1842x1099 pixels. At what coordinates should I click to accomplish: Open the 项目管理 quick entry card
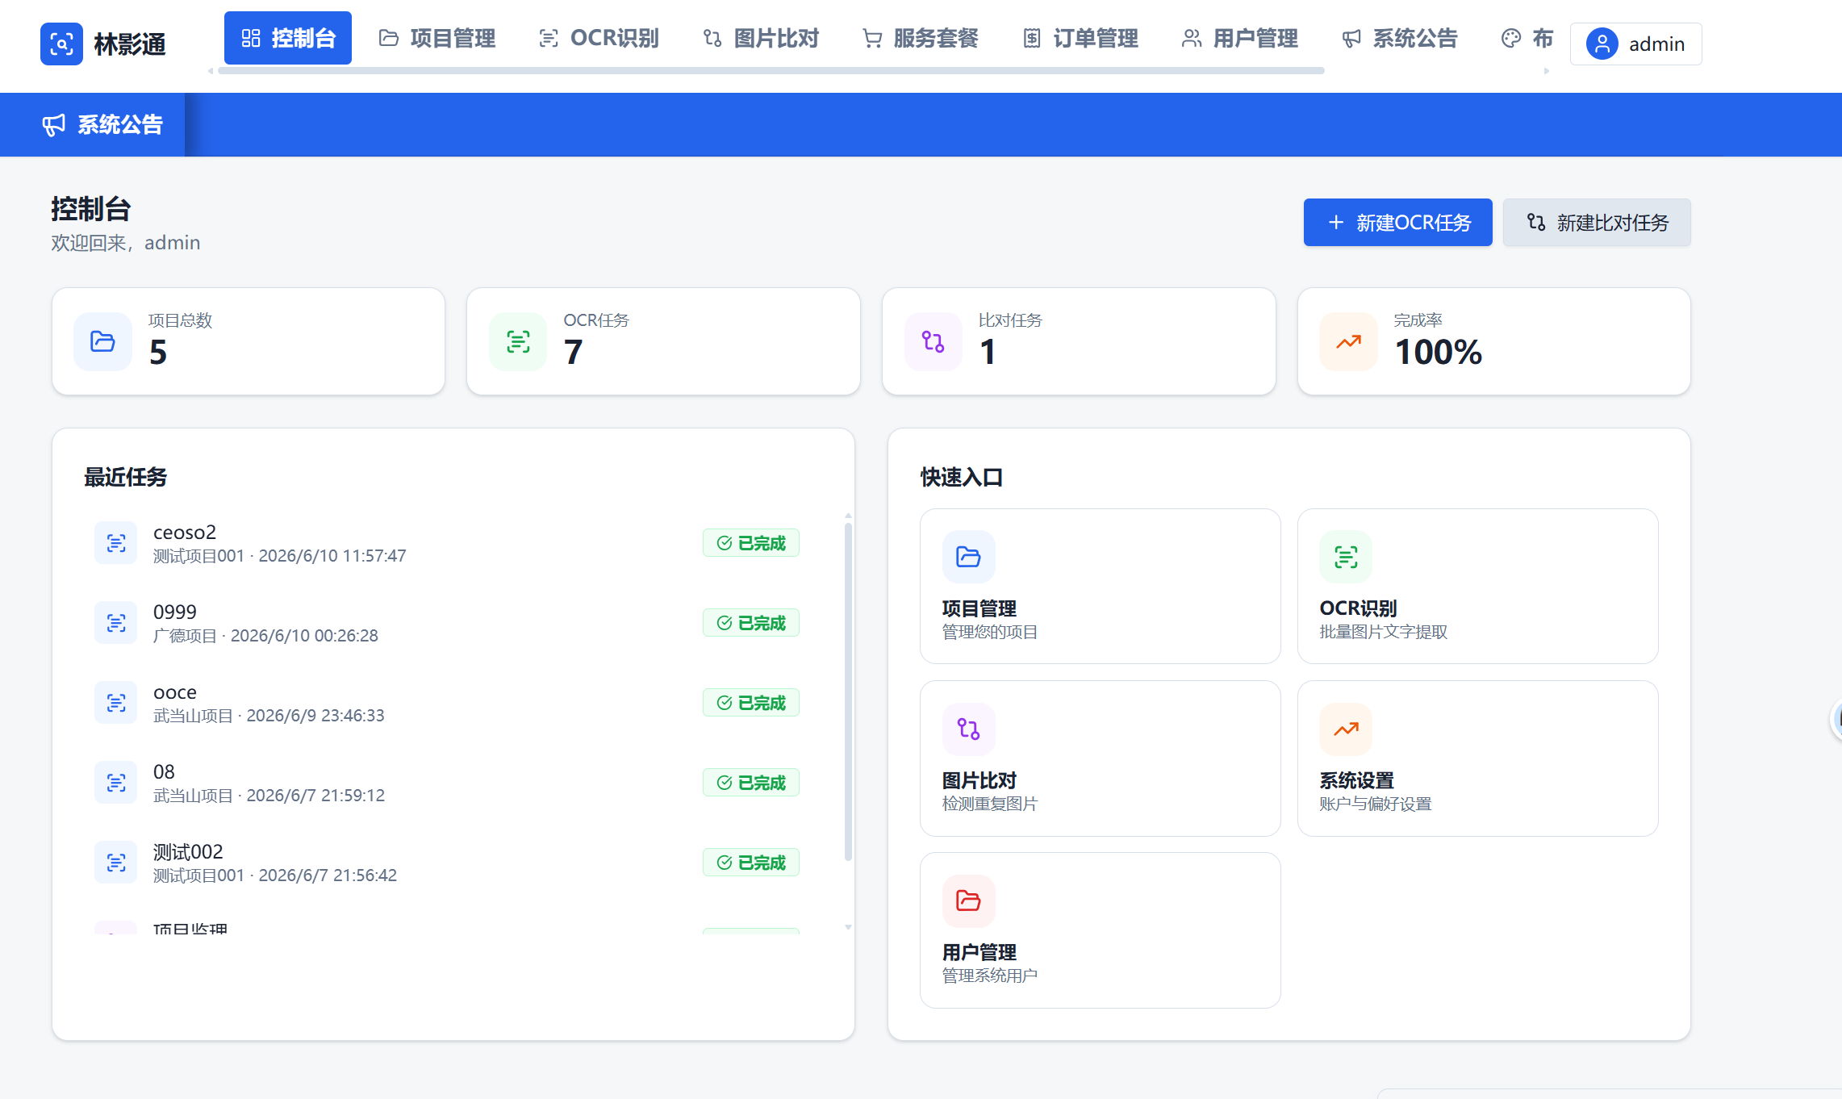[1100, 586]
